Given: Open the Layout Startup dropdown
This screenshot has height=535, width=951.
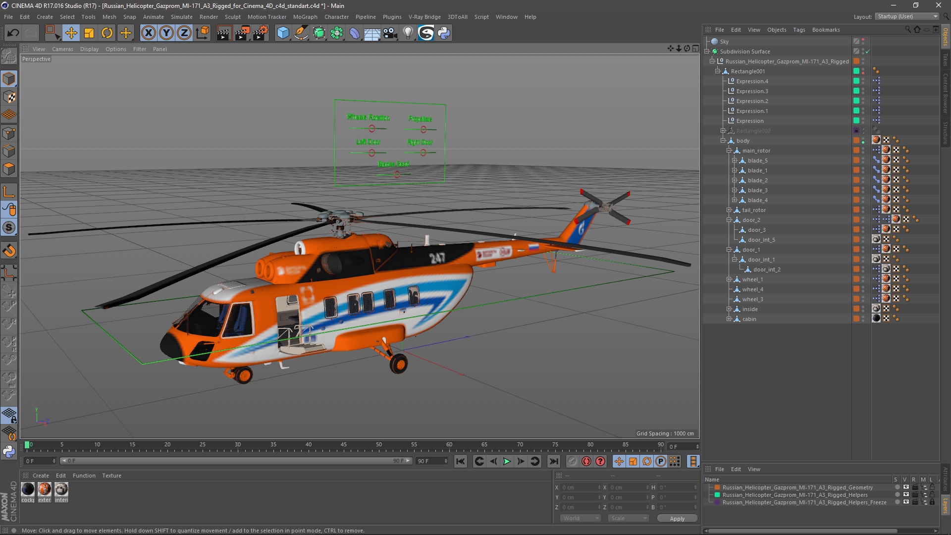Looking at the screenshot, I should pos(907,16).
